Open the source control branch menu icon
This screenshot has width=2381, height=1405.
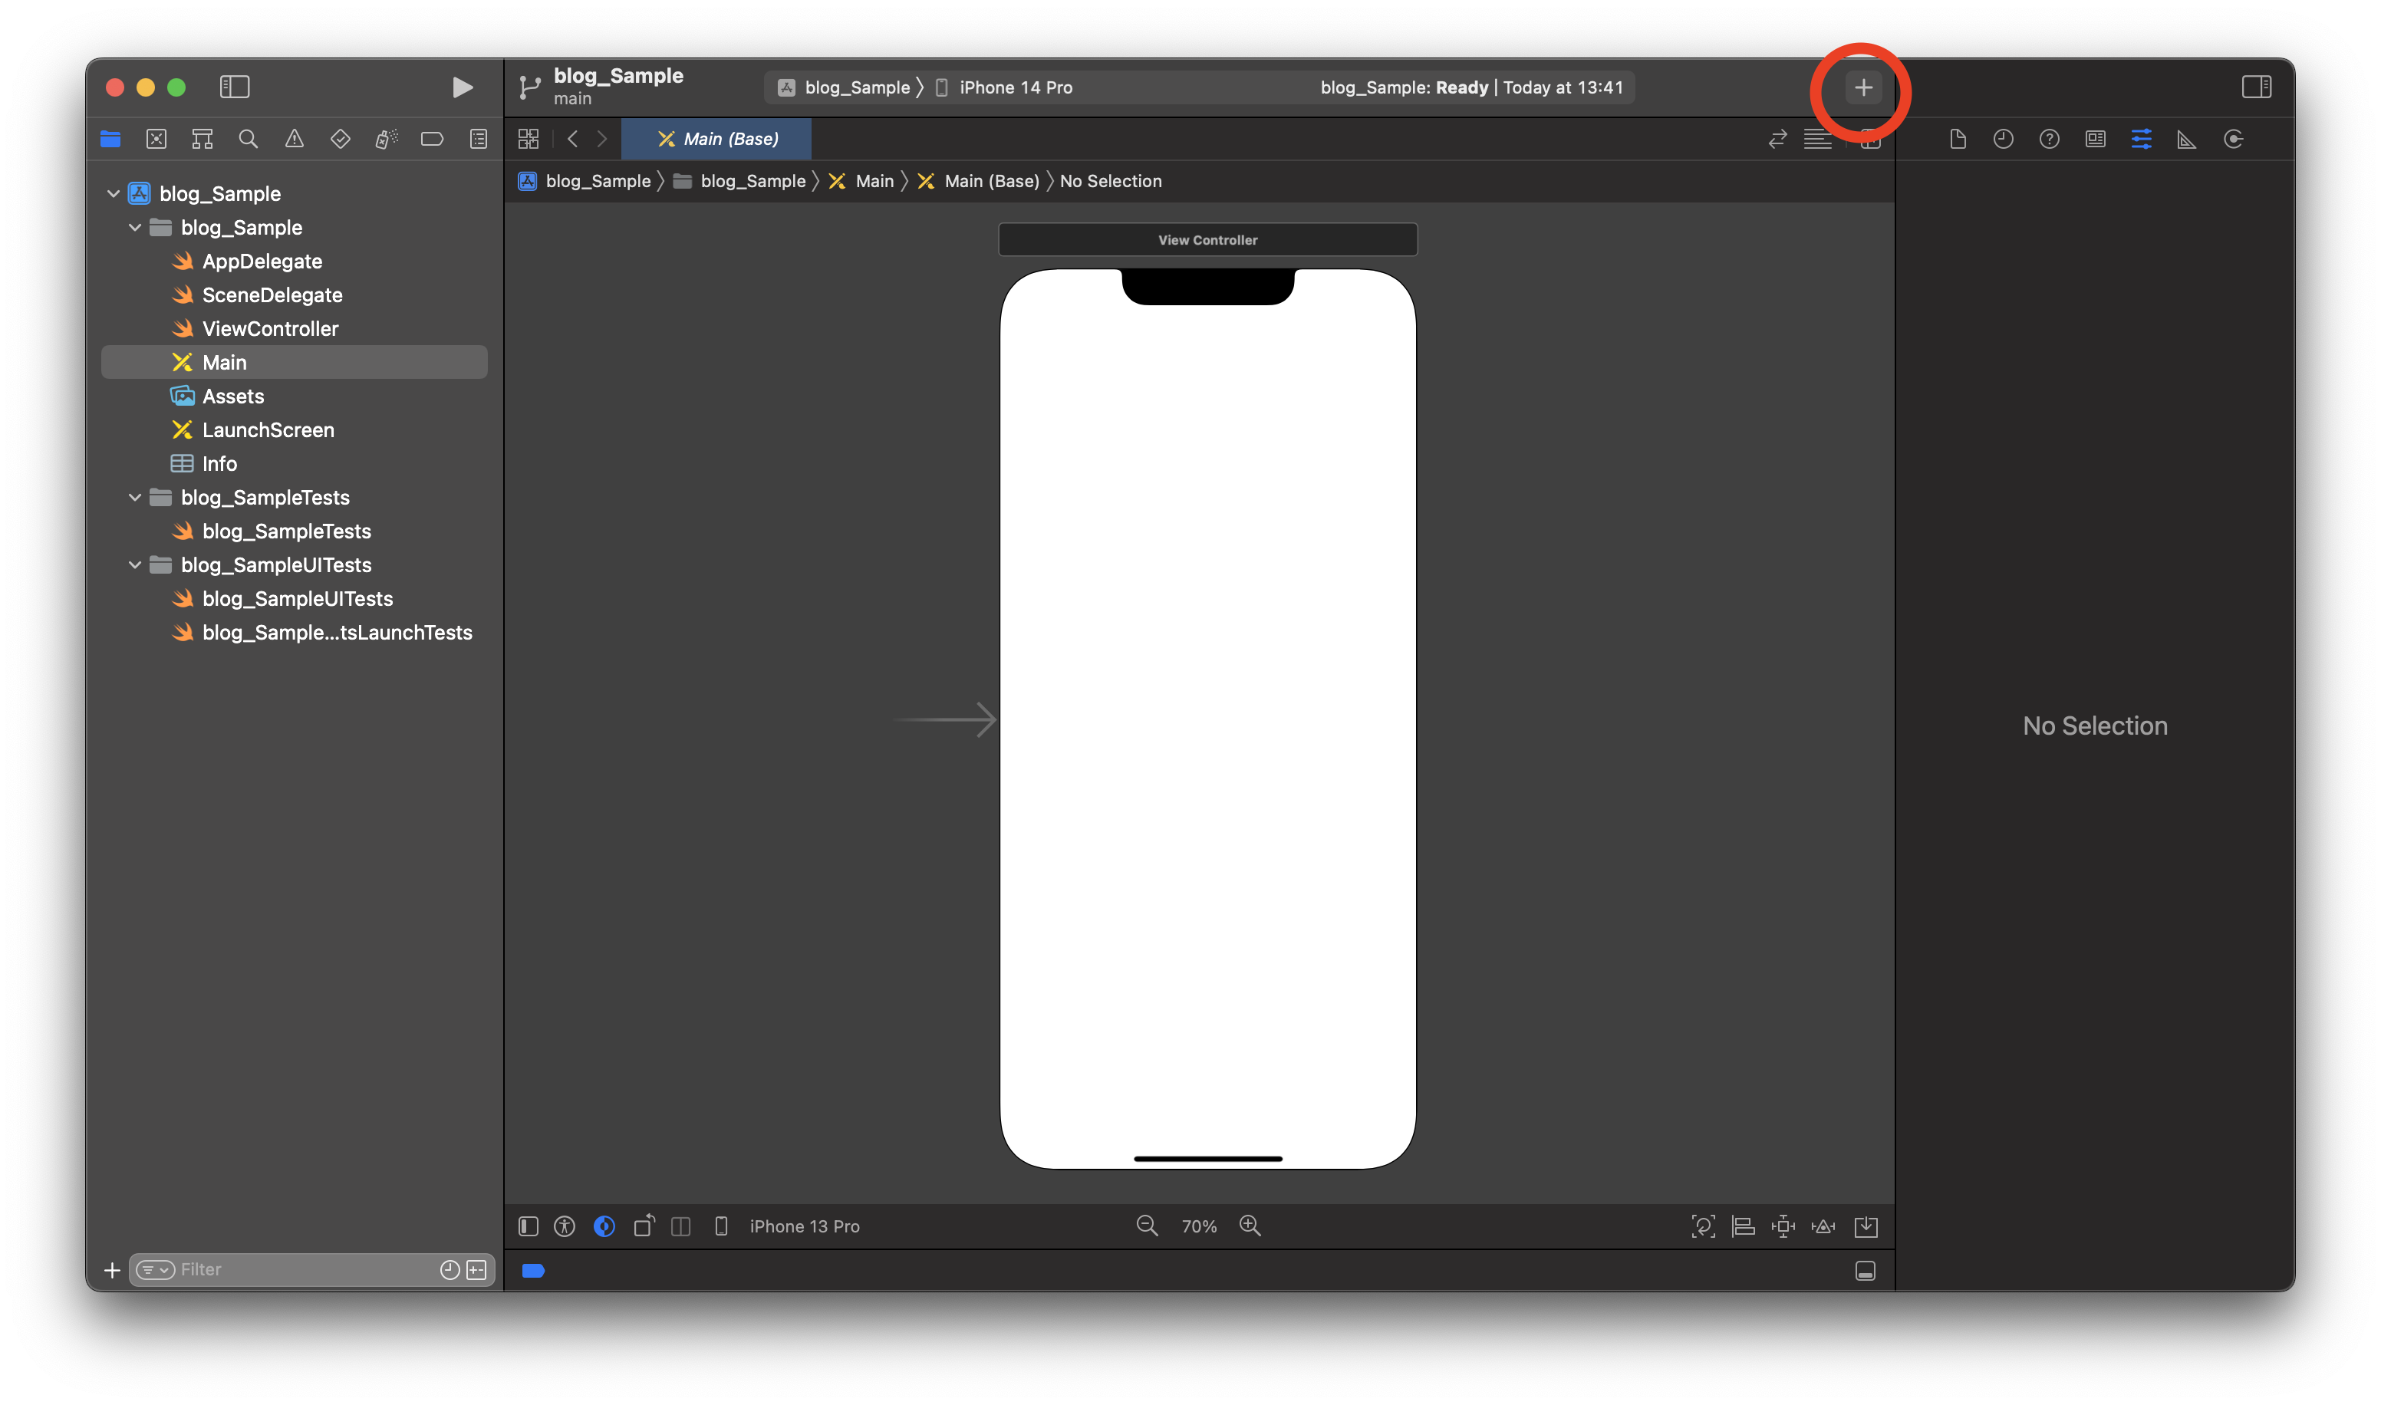[529, 88]
